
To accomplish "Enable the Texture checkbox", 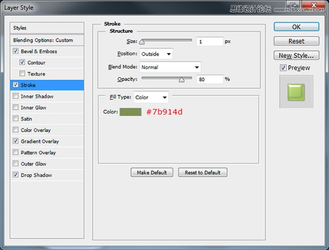I will click(x=22, y=74).
